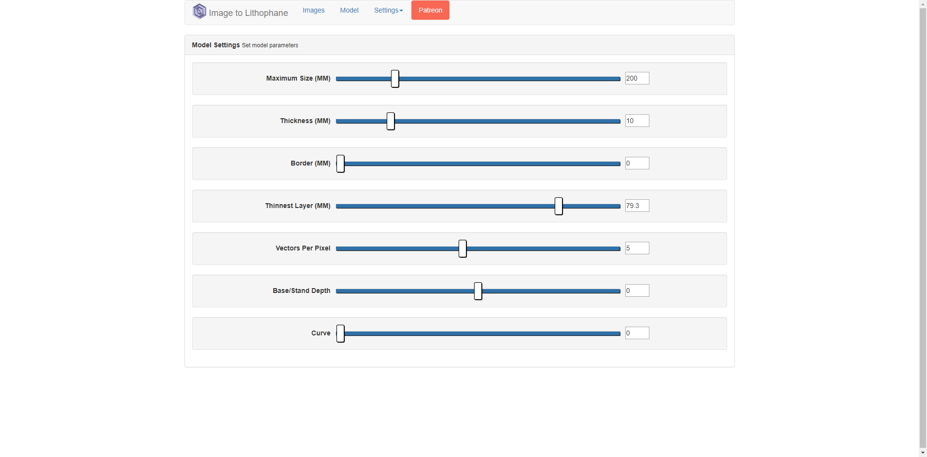Screen dimensions: 927x457
Task: Focus the Border value input box
Action: 637,163
